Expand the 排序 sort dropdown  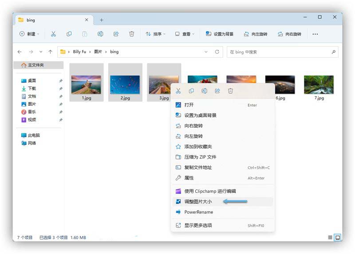point(155,34)
